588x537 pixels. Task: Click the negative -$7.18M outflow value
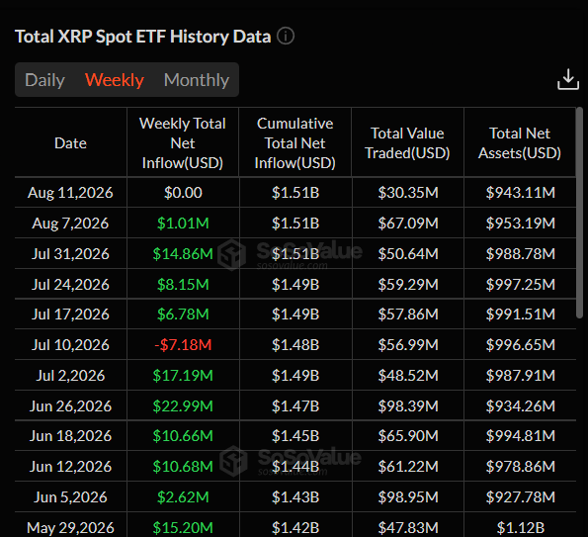pos(183,345)
